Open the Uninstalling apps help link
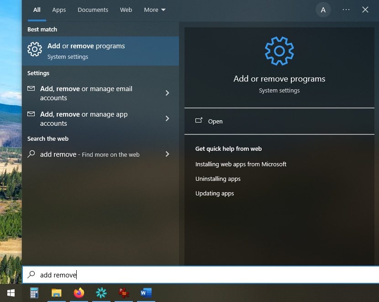The image size is (379, 302). tap(218, 179)
